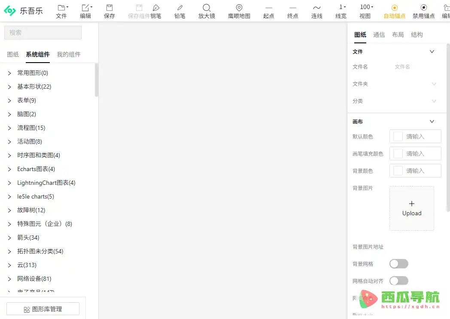The width and height of the screenshot is (450, 319).
Task: Click the 搜索 search field
Action: pyautogui.click(x=43, y=33)
